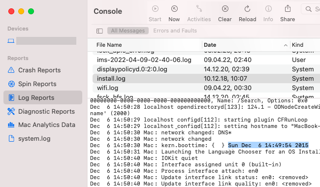
Task: Toggle the sidebar with the panel icon
Action: (x=99, y=31)
